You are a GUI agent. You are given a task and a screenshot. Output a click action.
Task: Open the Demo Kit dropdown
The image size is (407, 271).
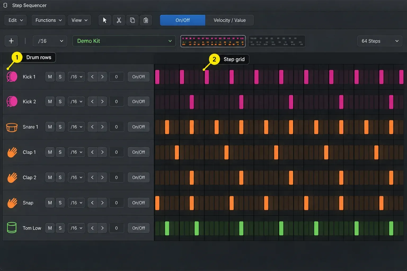tap(124, 41)
